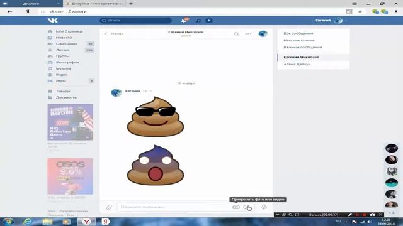Viewport: 403px width, 226px height.
Task: Expand the recorder bar dropdown arrow
Action: tap(278, 215)
